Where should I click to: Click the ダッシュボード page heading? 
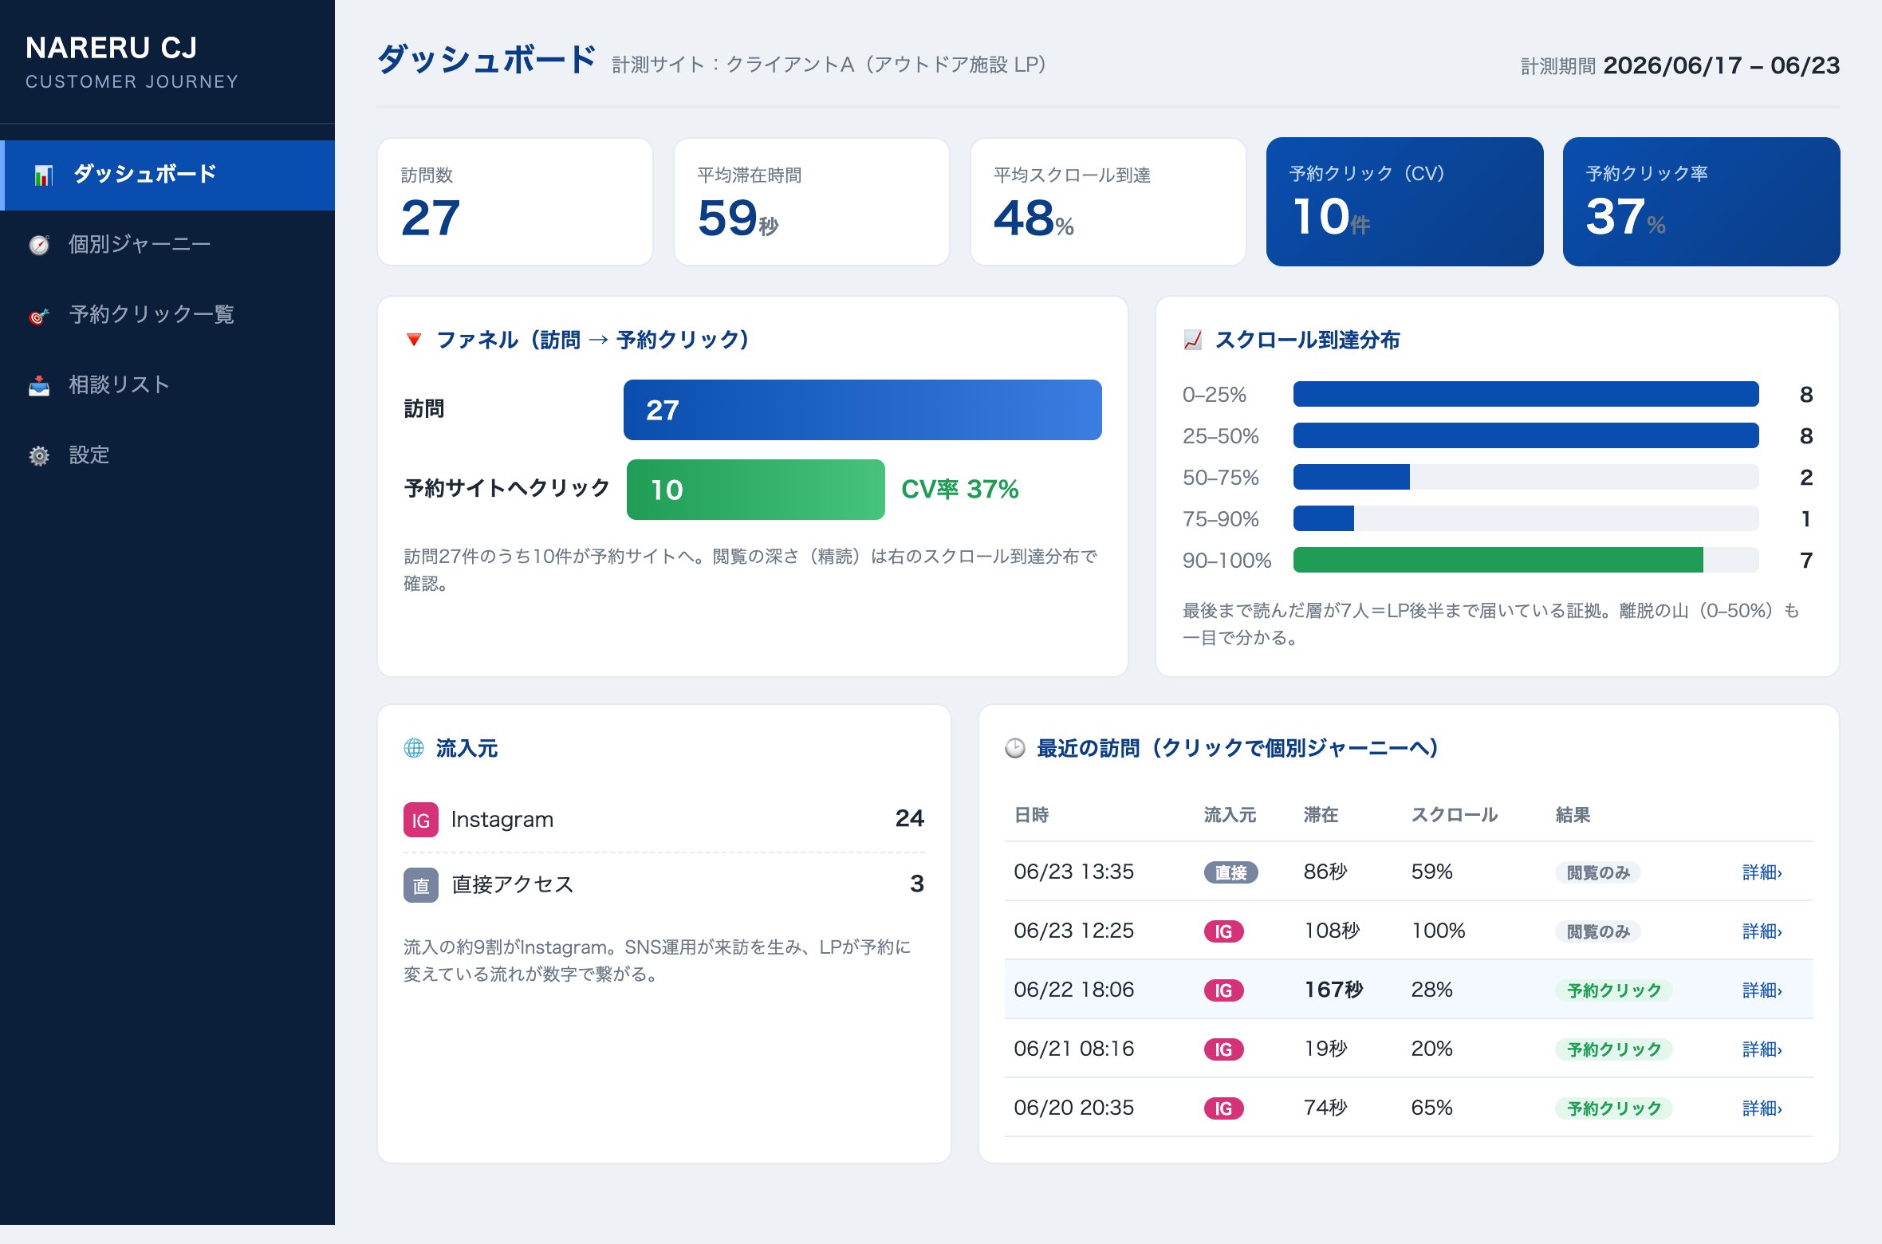(486, 60)
